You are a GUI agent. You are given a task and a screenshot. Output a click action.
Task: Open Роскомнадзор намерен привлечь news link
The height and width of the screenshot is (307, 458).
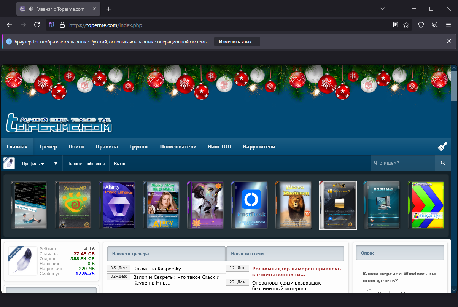[297, 271]
